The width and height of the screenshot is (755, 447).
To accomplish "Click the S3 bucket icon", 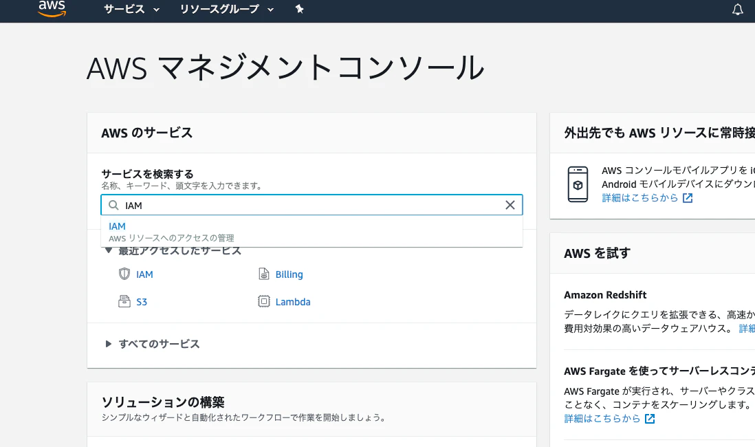I will pos(124,301).
